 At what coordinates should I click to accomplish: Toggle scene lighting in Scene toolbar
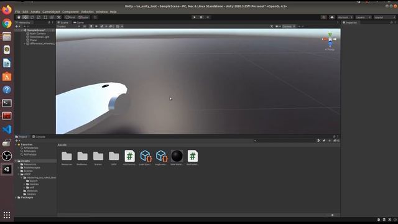click(91, 26)
